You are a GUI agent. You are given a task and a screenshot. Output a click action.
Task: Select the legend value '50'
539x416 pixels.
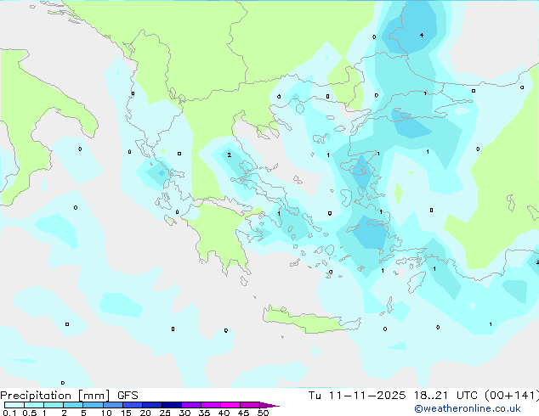point(263,413)
